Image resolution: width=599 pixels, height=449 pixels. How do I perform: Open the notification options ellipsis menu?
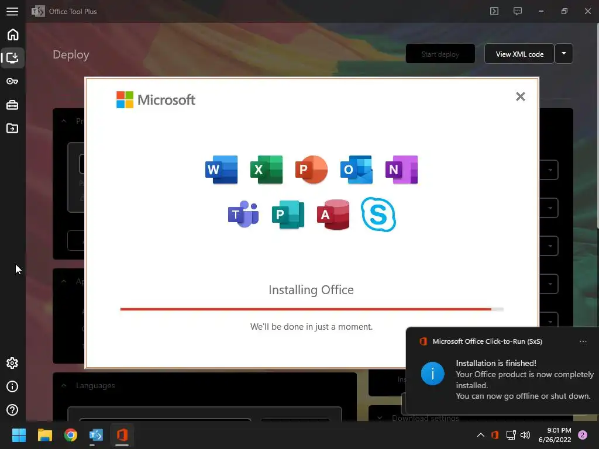(583, 341)
